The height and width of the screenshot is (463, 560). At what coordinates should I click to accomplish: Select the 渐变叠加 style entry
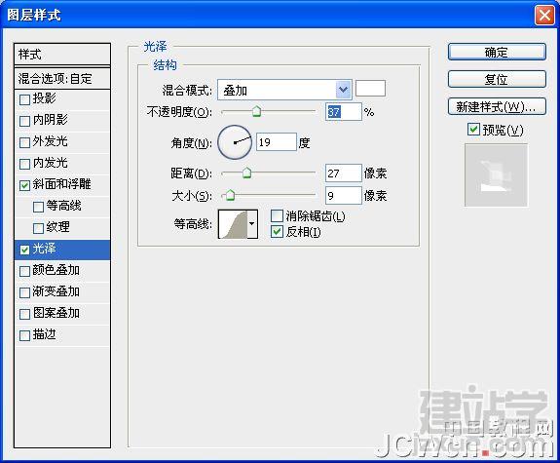62,292
